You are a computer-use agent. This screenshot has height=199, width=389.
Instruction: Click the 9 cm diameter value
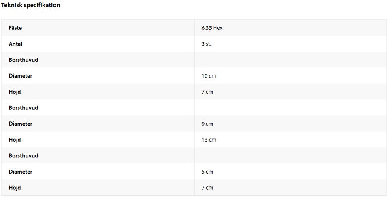click(207, 124)
